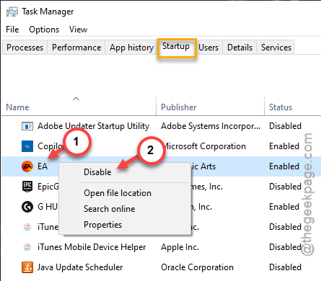Click the Task Manager title bar icon
321x281 pixels.
[x=12, y=12]
